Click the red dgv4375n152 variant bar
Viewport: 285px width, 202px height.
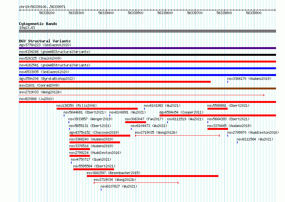coord(100,136)
